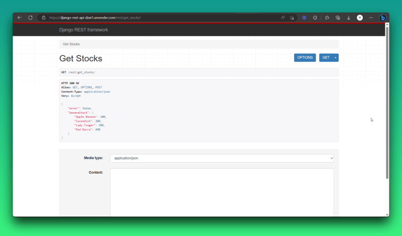Click the OPTIONS button

click(x=305, y=57)
